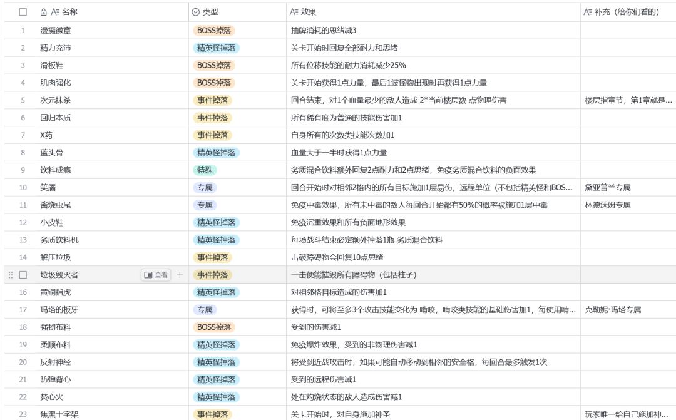Select the 事件掉落 tag for 垃圾毁灭者

213,275
